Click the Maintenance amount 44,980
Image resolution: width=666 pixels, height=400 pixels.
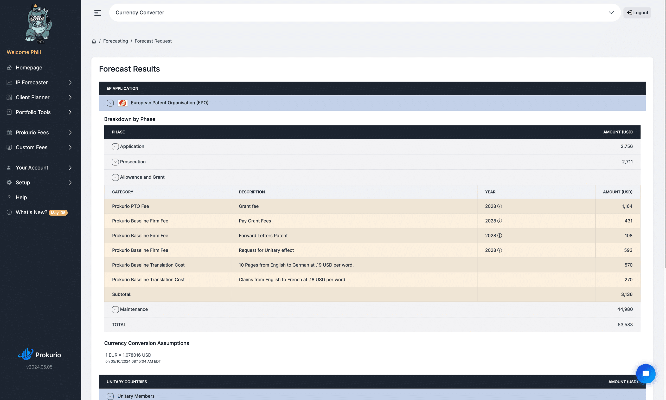[x=625, y=309]
